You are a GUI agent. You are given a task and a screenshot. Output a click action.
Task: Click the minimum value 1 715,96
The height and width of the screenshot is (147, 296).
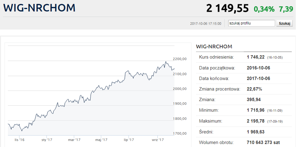coord(256,110)
